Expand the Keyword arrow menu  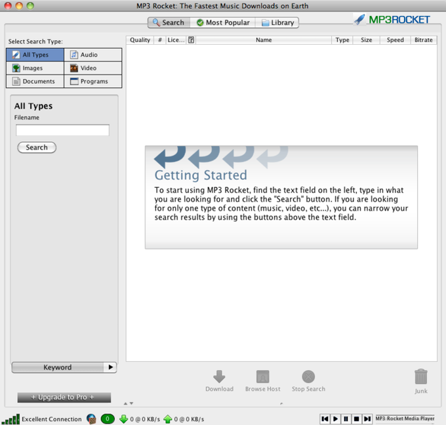(111, 367)
